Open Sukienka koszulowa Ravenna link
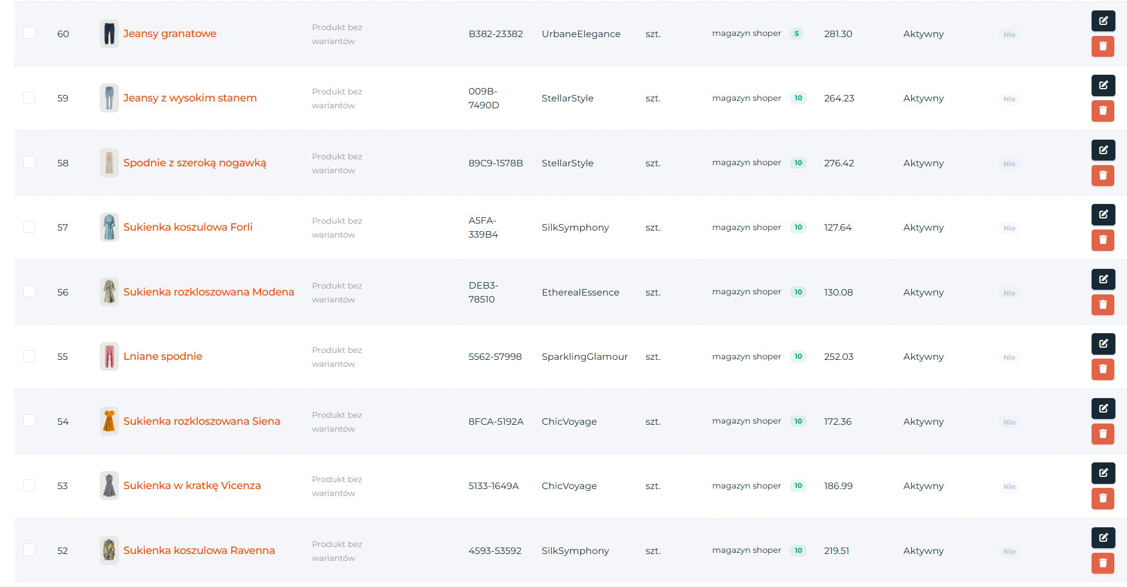This screenshot has width=1127, height=587. [x=199, y=550]
